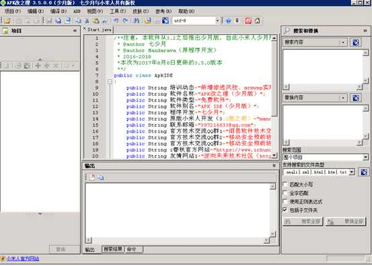Open the 搜索内容 dropdown arrow
Screen dimensions: 372x266
(343, 42)
